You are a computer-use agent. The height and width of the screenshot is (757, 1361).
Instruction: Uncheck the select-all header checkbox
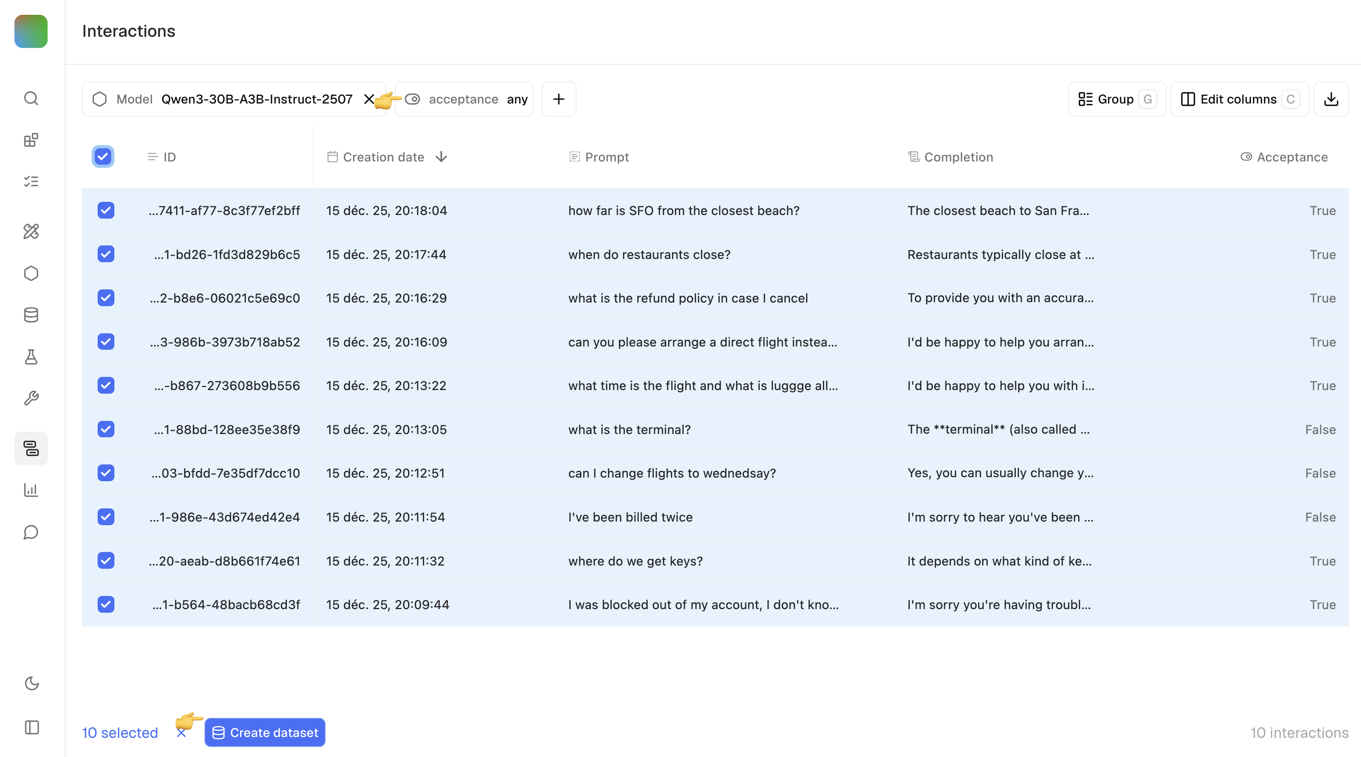pyautogui.click(x=103, y=157)
